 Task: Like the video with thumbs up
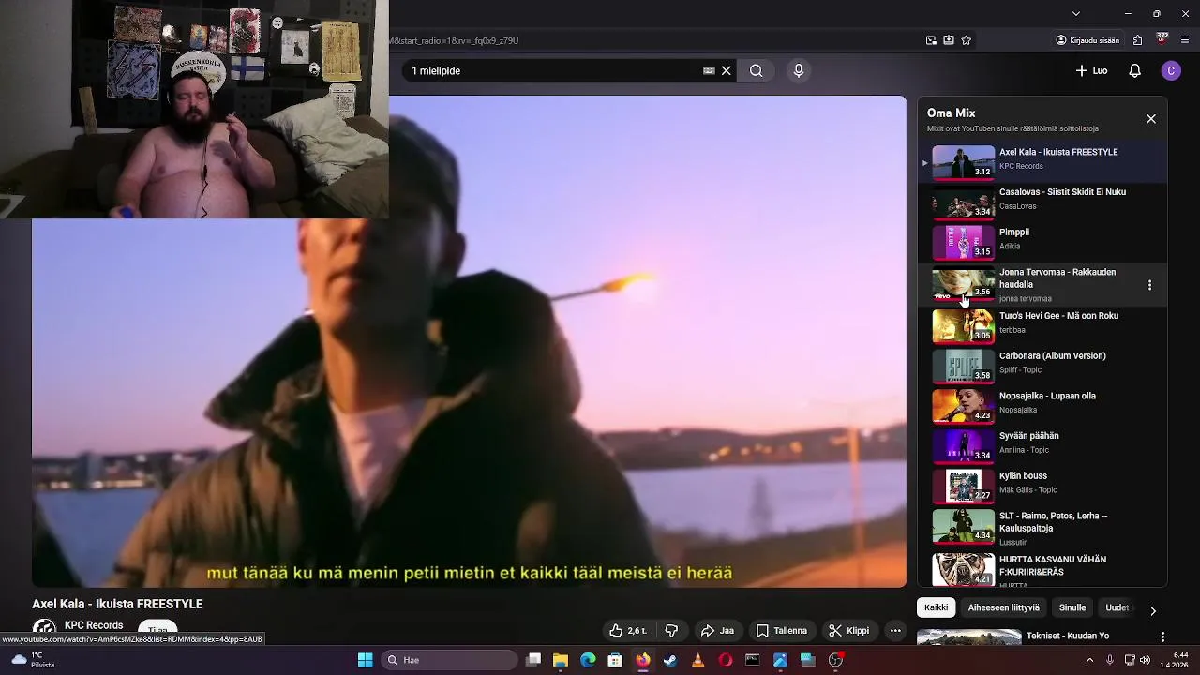pyautogui.click(x=627, y=631)
